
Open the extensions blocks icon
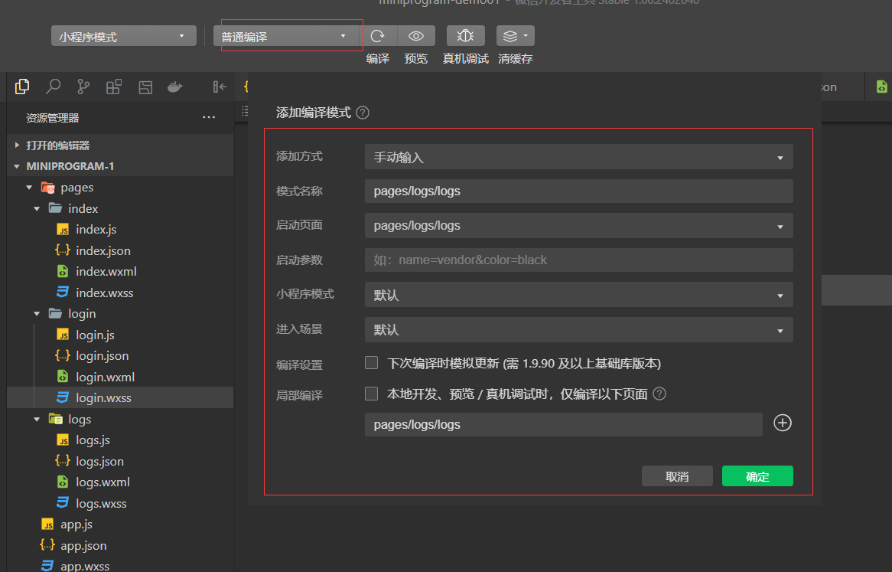(x=114, y=87)
